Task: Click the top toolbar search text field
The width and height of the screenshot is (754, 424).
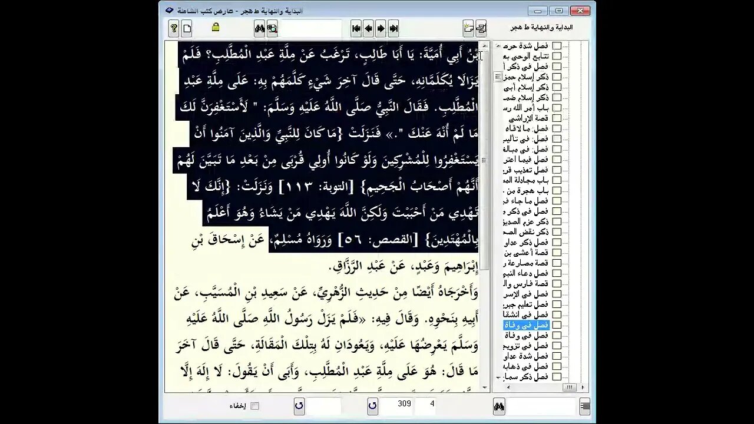Action: pos(310,28)
